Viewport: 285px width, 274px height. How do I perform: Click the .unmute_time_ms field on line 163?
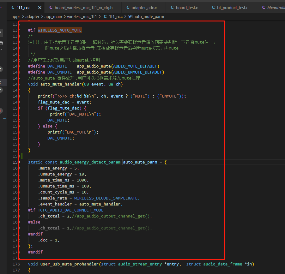pos(56,186)
